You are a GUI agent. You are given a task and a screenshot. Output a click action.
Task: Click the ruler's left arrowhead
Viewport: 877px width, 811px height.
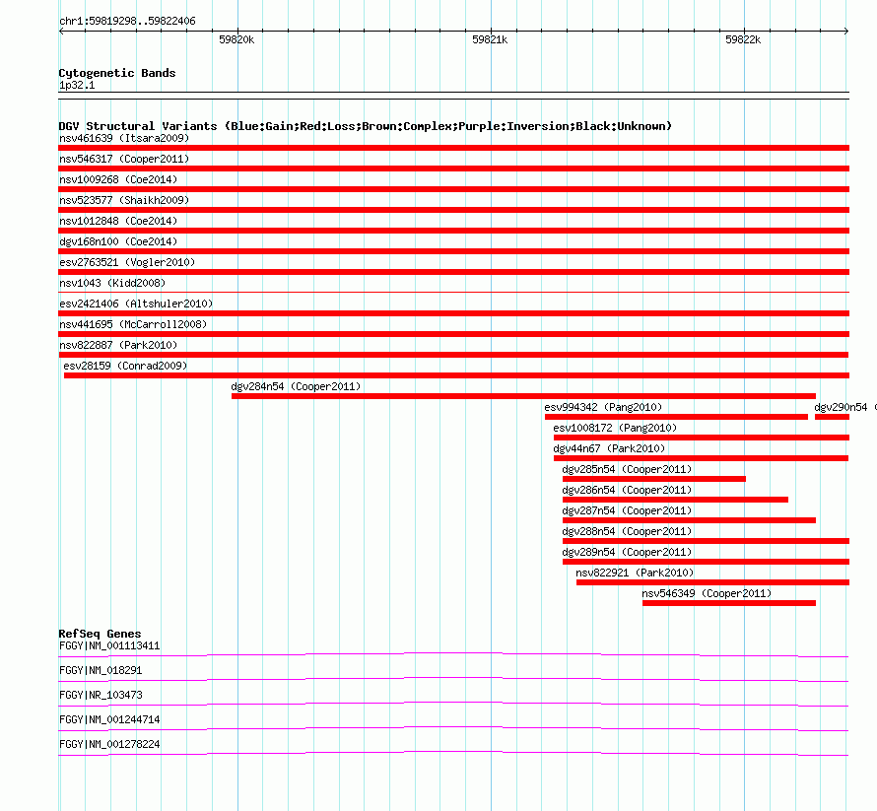point(61,32)
